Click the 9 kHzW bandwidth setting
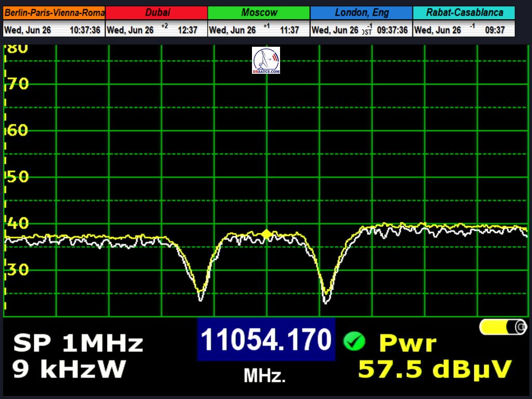532x399 pixels. point(70,369)
